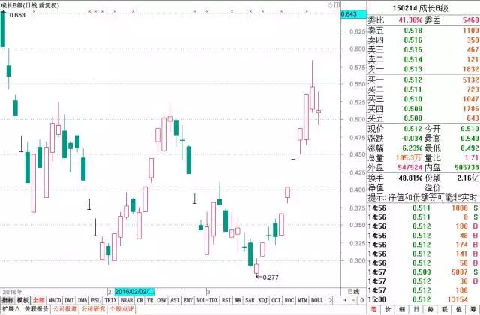Click the 指标 tab at bottom left

7,299
